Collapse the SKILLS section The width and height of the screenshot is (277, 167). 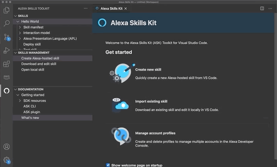(x=16, y=16)
